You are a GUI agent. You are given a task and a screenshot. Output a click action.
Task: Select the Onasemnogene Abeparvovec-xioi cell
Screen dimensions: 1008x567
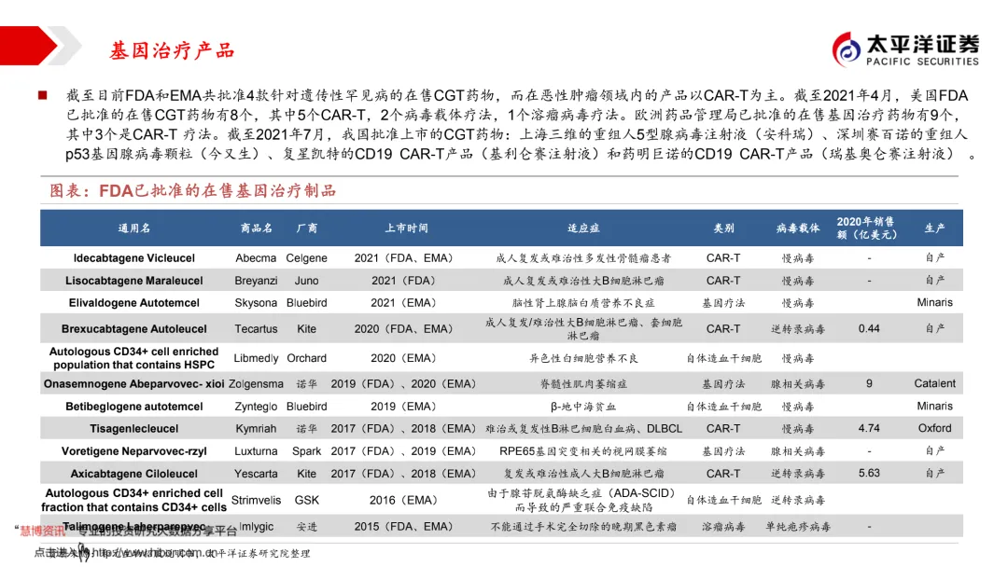point(133,384)
